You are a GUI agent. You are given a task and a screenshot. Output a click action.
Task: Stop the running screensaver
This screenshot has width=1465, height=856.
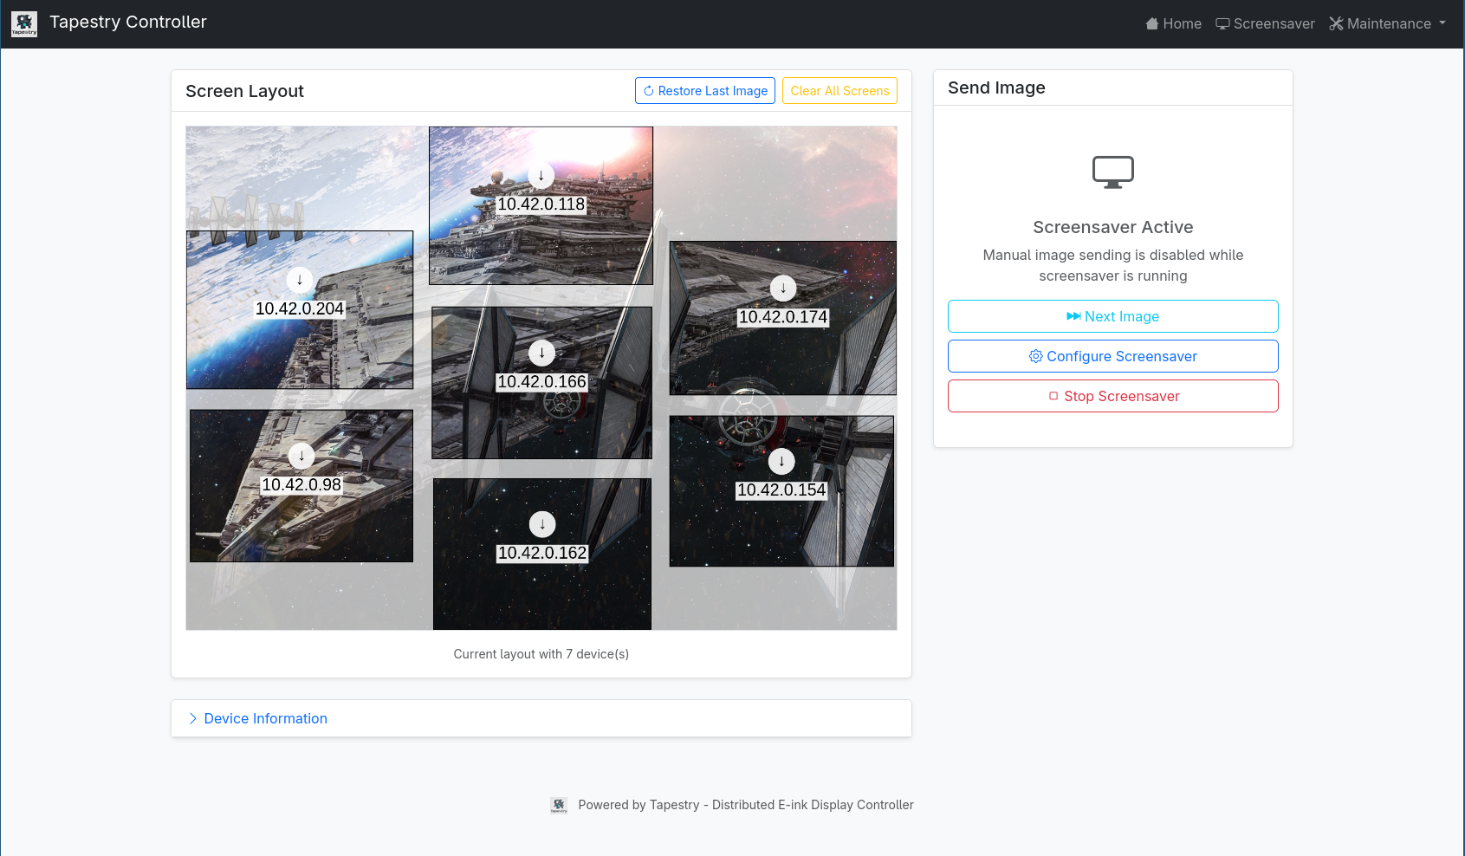pyautogui.click(x=1112, y=396)
